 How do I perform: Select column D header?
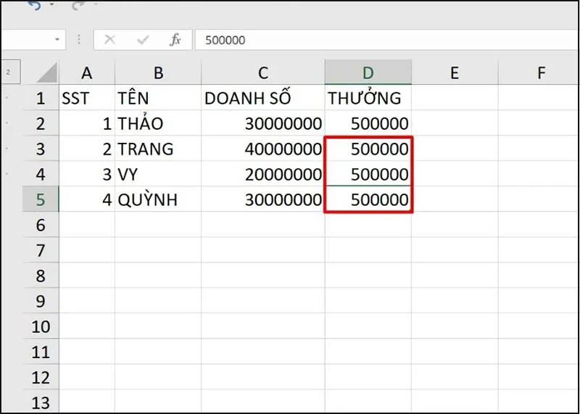[368, 73]
